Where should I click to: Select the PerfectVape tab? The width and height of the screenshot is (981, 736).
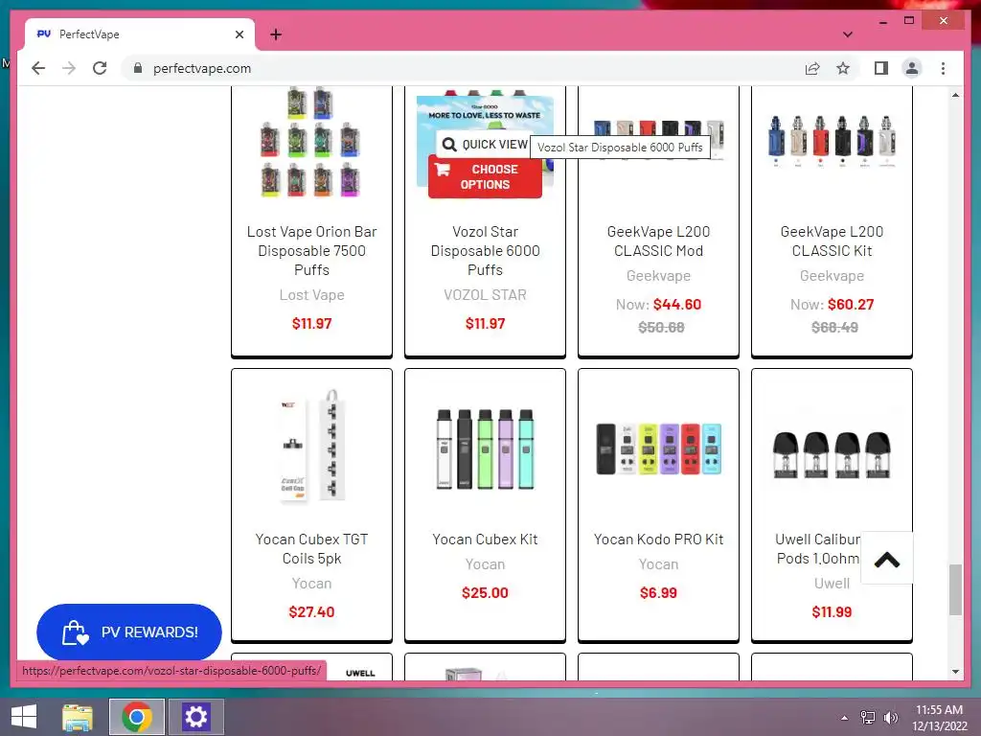tap(140, 34)
